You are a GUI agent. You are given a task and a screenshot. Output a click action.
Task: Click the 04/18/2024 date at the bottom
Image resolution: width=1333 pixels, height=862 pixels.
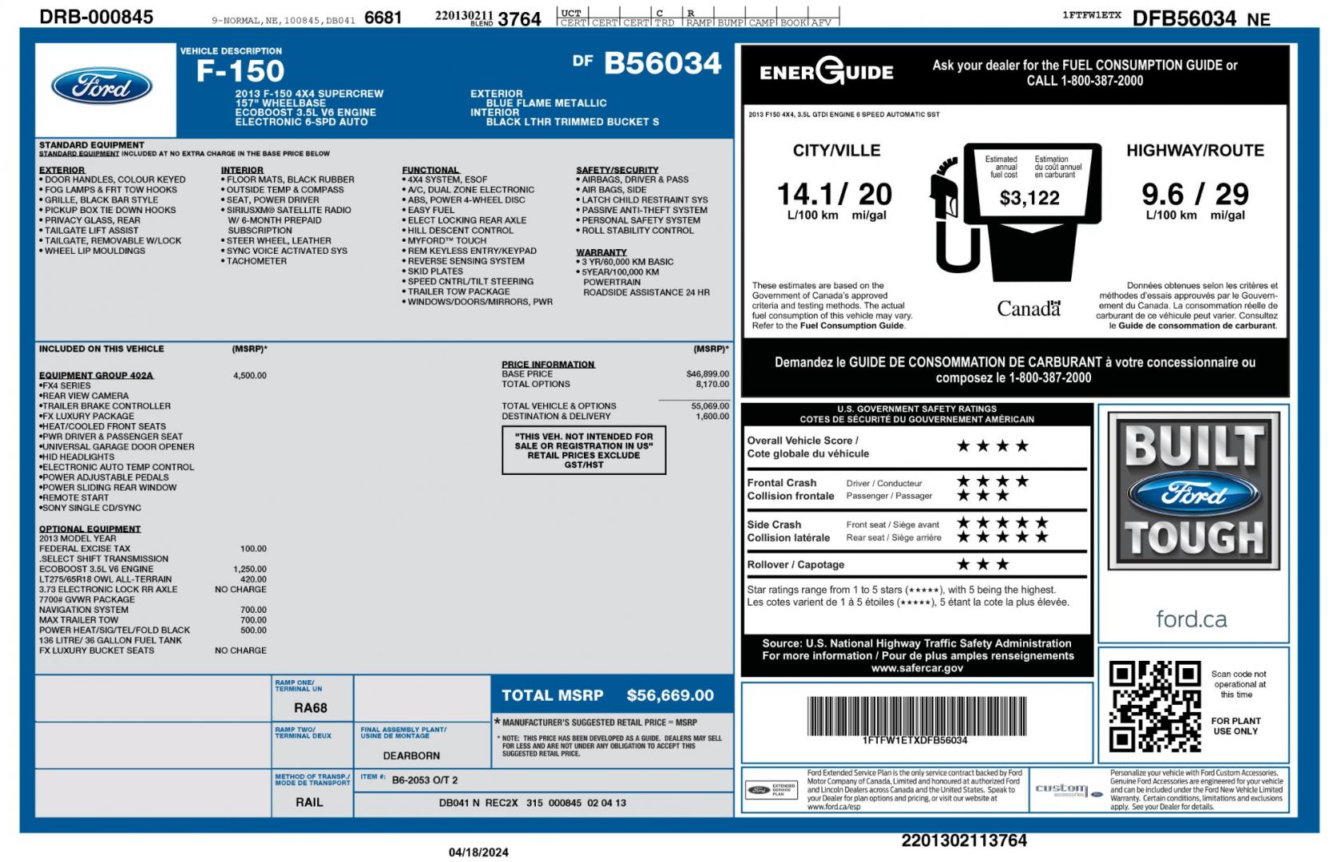[x=478, y=852]
